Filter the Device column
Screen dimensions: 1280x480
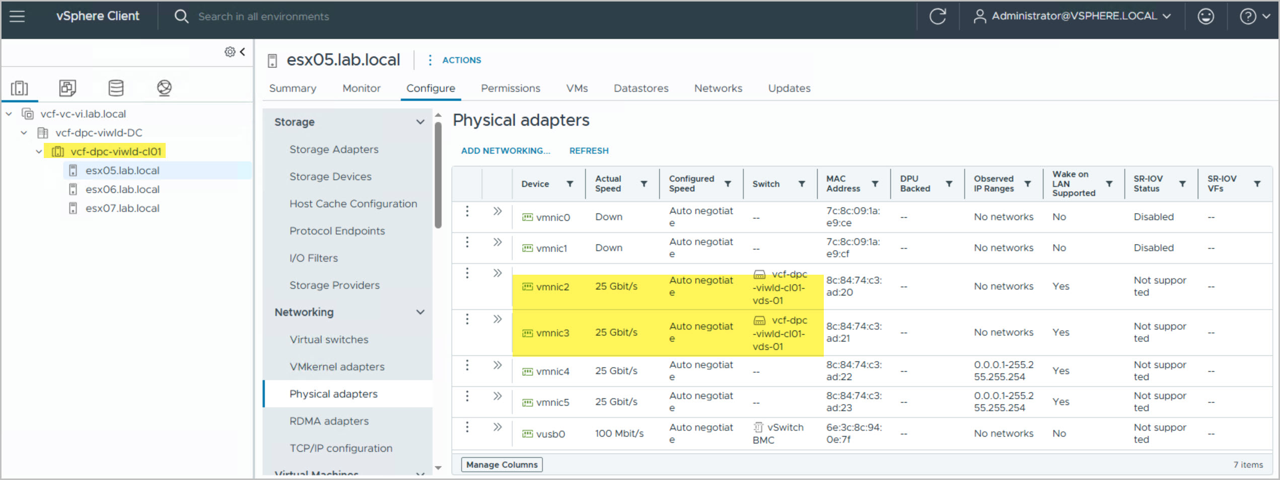570,184
